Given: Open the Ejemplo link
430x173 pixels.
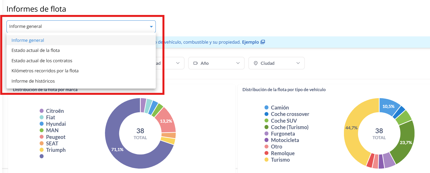Looking at the screenshot, I should click(250, 42).
